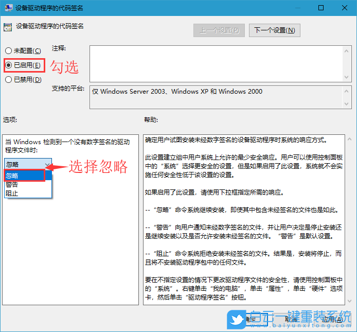This screenshot has height=332, width=357.
Task: Click supported platform box scroll up arrow
Action: pos(347,92)
